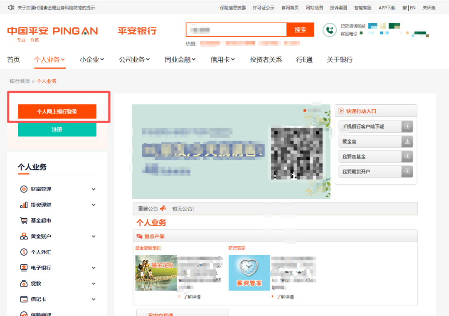Click the 重点产品 chat bubble icon
This screenshot has width=449, height=316.
[139, 236]
